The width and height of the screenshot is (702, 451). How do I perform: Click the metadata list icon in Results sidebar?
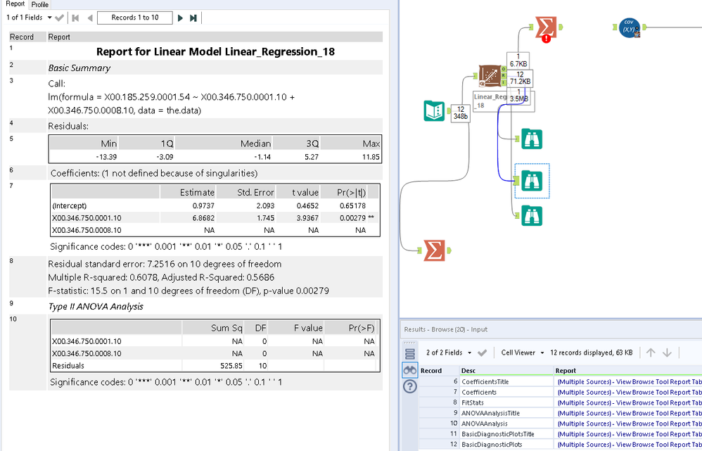click(409, 354)
